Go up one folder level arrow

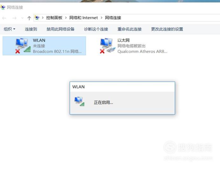point(29,18)
